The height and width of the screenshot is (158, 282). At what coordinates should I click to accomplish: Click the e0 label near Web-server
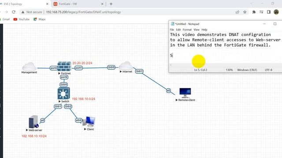click(x=42, y=121)
